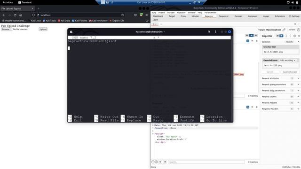Switch to the Decoder tab in Burp
The height and width of the screenshot is (169, 301).
(x=238, y=16)
